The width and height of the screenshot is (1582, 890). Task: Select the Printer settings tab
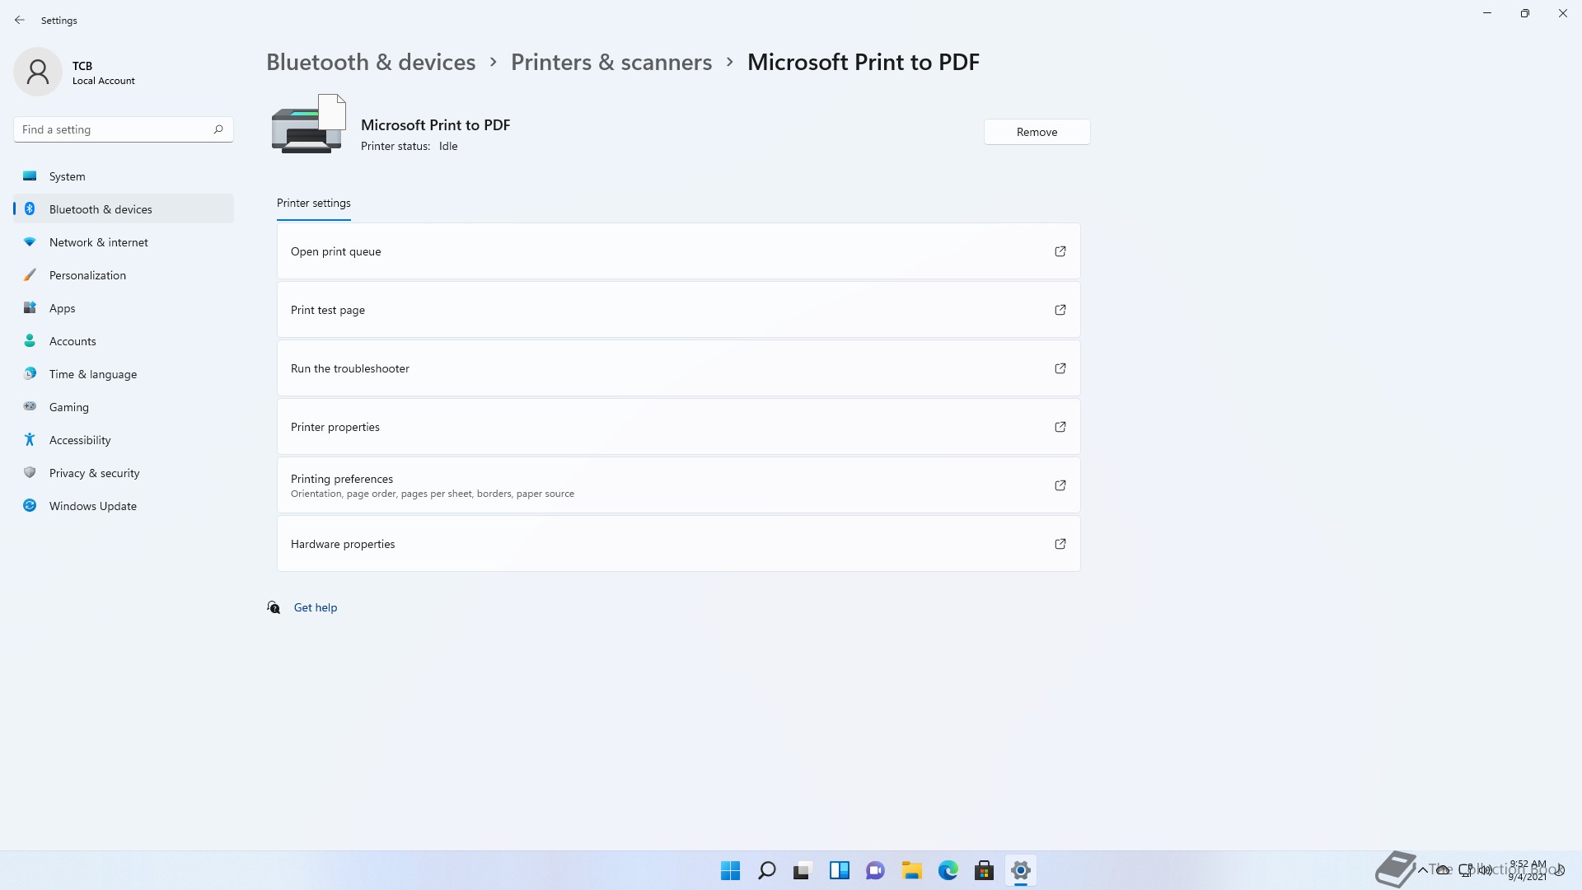pos(313,203)
